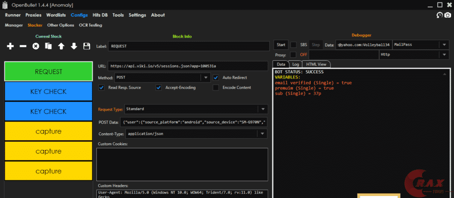Click the Step button
The height and width of the screenshot is (198, 454).
pyautogui.click(x=316, y=45)
